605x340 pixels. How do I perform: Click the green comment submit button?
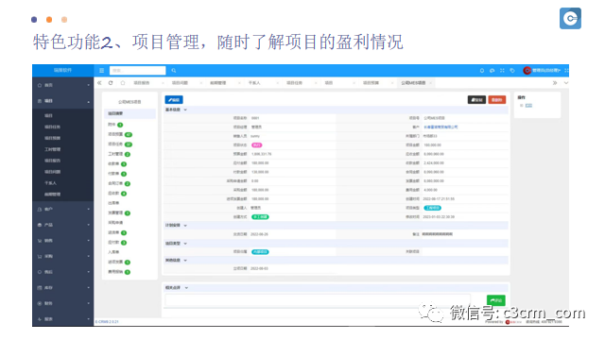495,300
